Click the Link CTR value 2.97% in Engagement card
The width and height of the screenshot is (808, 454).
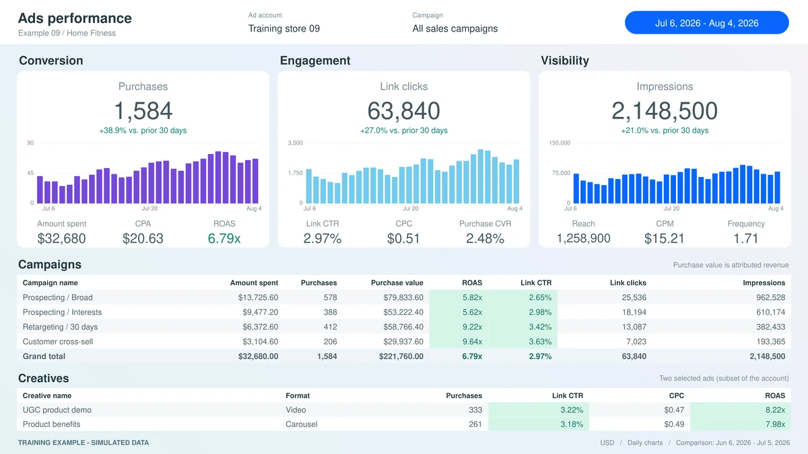point(323,238)
